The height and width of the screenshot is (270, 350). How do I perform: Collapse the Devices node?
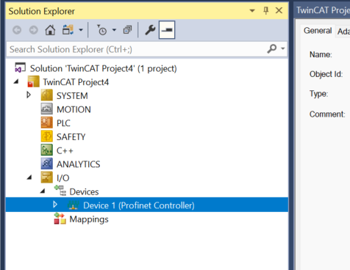click(43, 191)
